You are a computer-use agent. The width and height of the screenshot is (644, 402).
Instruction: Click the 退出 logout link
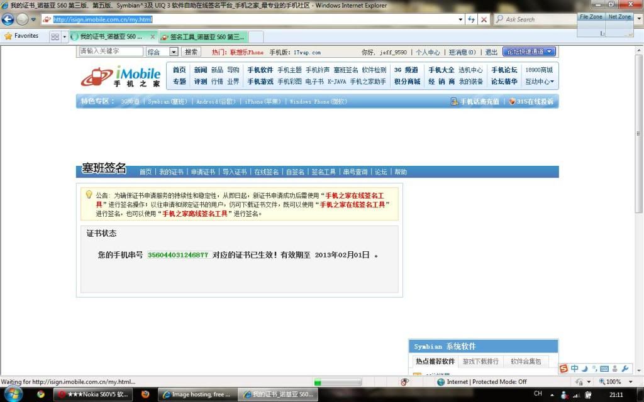[x=491, y=52]
